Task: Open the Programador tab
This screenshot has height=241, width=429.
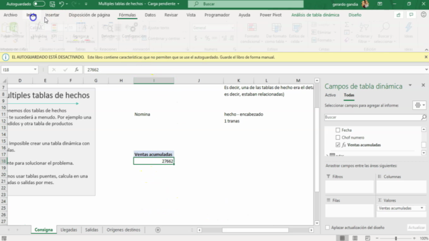Action: [x=217, y=15]
